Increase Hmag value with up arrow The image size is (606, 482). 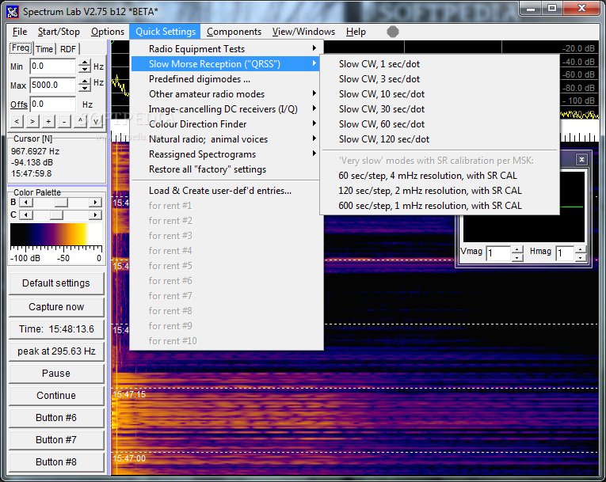click(x=581, y=249)
